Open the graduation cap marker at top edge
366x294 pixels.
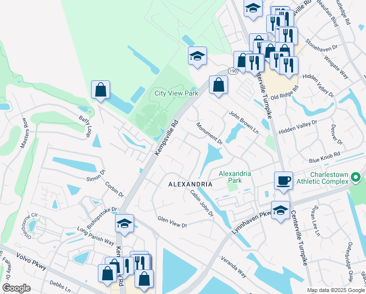click(253, 8)
